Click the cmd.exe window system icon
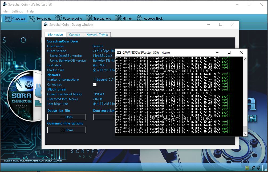The width and height of the screenshot is (268, 172). (x=119, y=53)
